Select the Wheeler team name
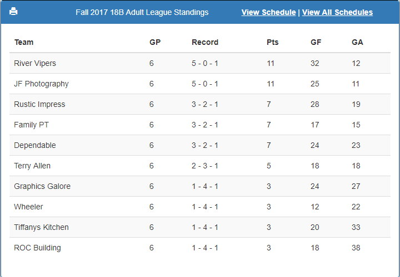The width and height of the screenshot is (400, 277). tap(28, 207)
